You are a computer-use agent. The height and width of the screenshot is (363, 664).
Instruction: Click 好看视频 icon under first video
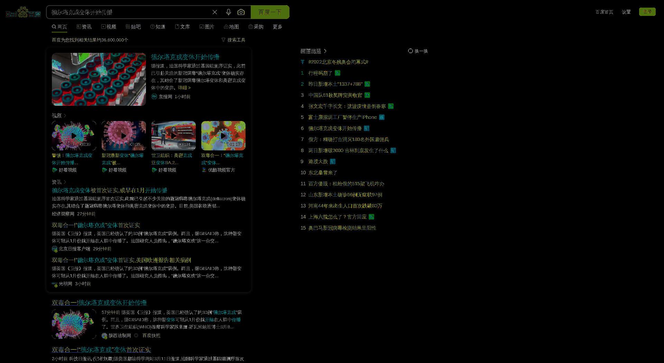coord(55,170)
